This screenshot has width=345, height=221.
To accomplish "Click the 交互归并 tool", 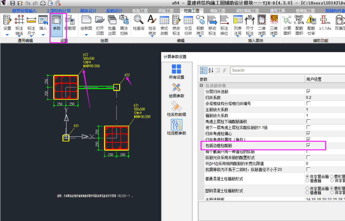I will coord(188,25).
